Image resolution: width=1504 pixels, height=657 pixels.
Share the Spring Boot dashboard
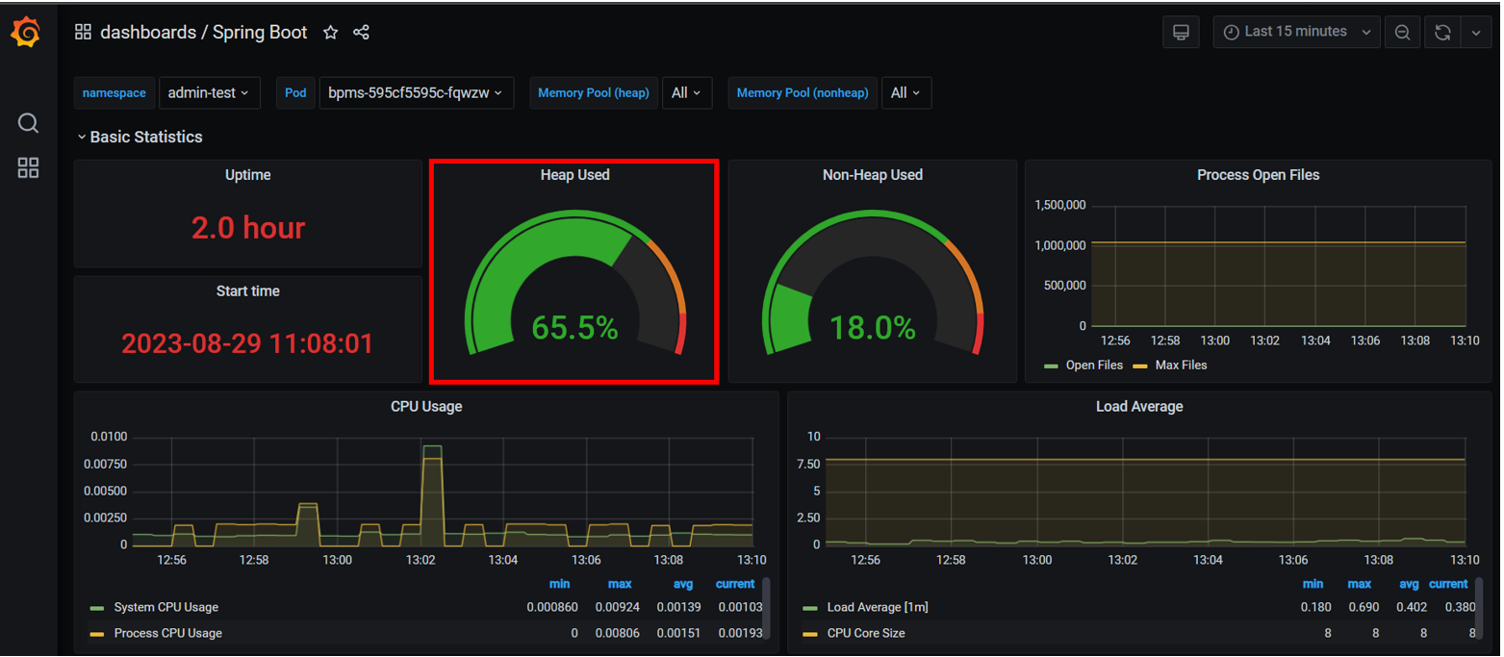click(361, 33)
